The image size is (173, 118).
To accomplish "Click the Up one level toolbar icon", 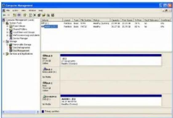I will click(14, 15).
